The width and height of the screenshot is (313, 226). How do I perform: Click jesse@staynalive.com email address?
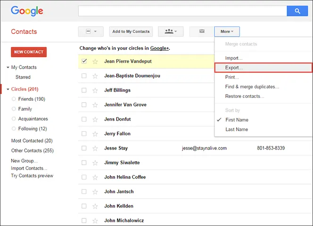(x=204, y=148)
